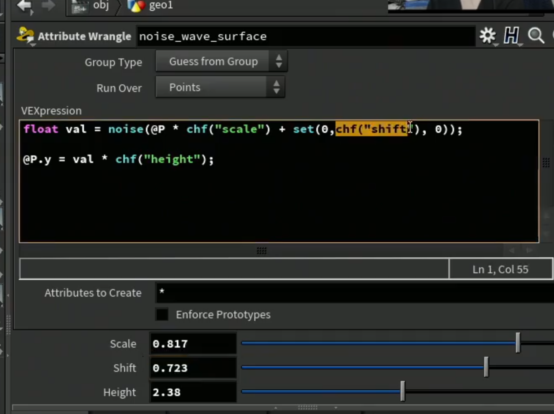This screenshot has height=414, width=554.
Task: Open the Group Type dropdown
Action: coord(221,61)
